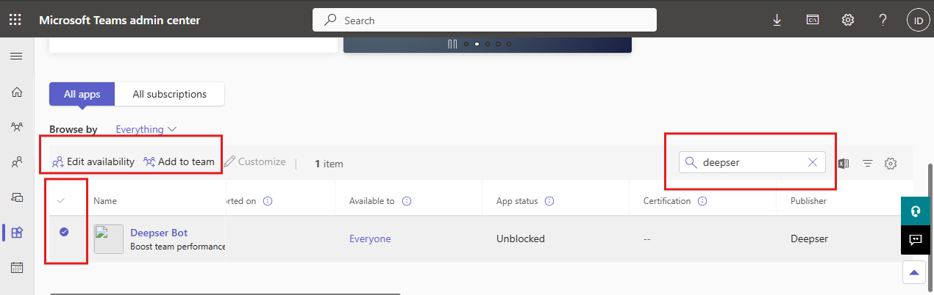Open Cloud Shell console icon
This screenshot has width=934, height=295.
pos(813,20)
